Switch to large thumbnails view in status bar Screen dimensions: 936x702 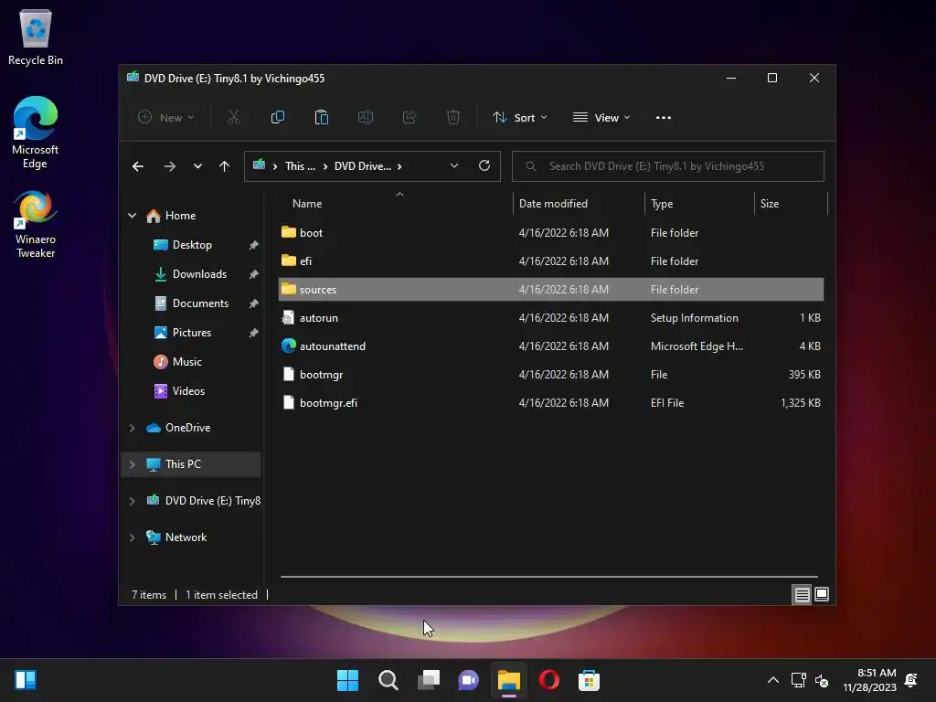(x=822, y=594)
